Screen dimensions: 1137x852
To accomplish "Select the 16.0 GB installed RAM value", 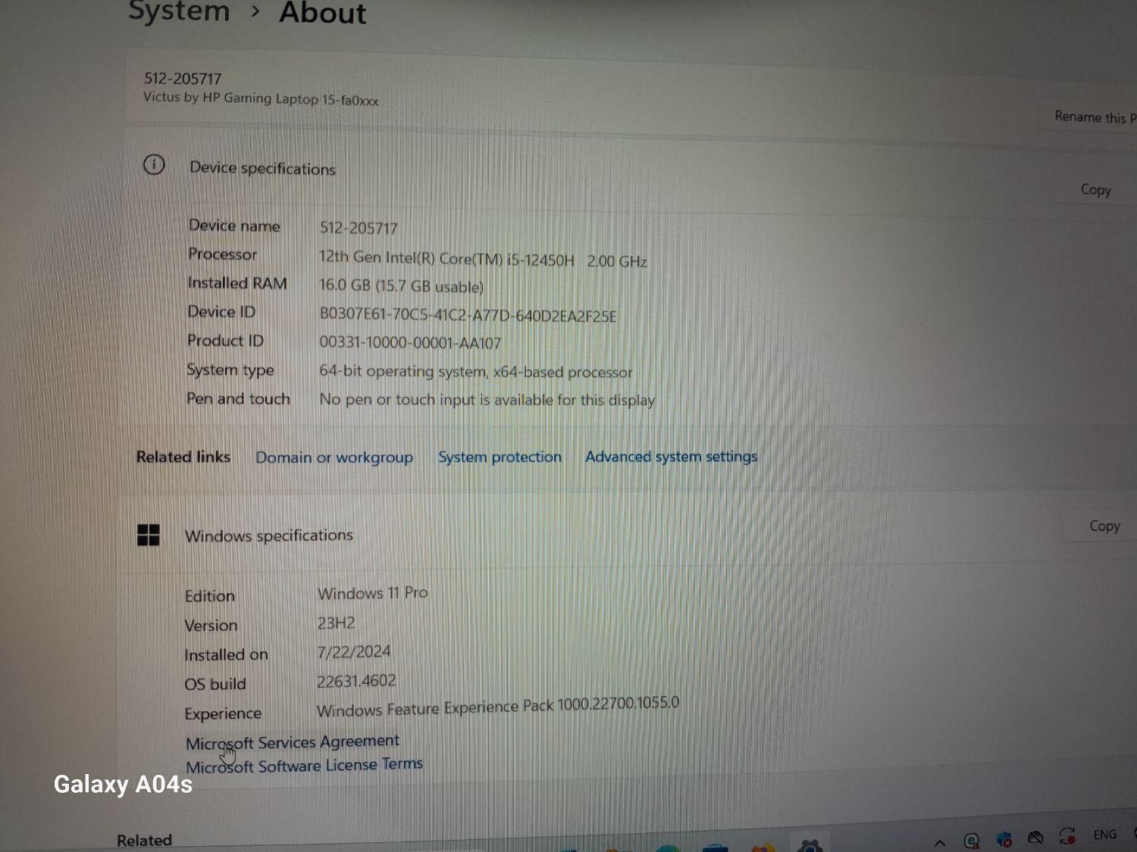I will tap(401, 286).
